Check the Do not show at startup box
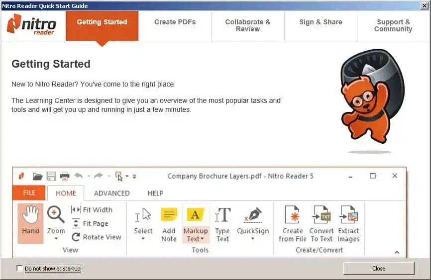431x280 pixels. 19,268
